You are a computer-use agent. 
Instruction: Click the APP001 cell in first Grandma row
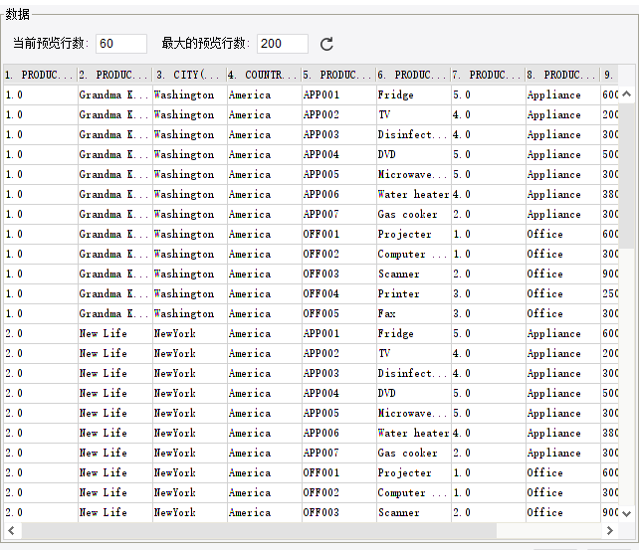point(338,94)
